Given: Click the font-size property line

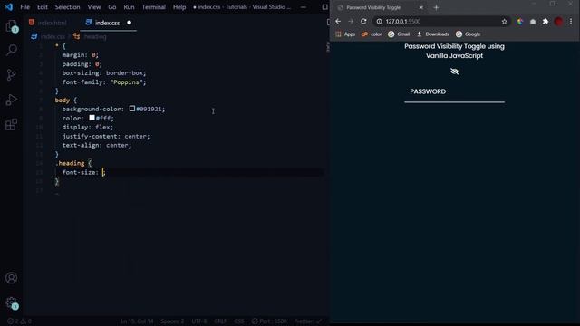Looking at the screenshot, I should tap(83, 172).
